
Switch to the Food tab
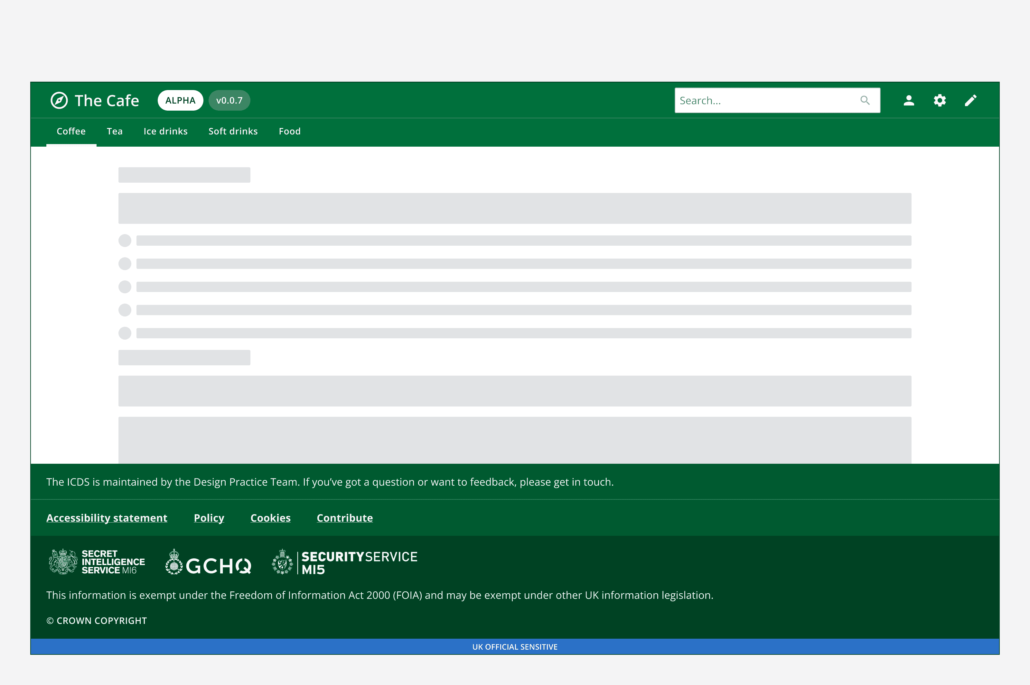289,131
